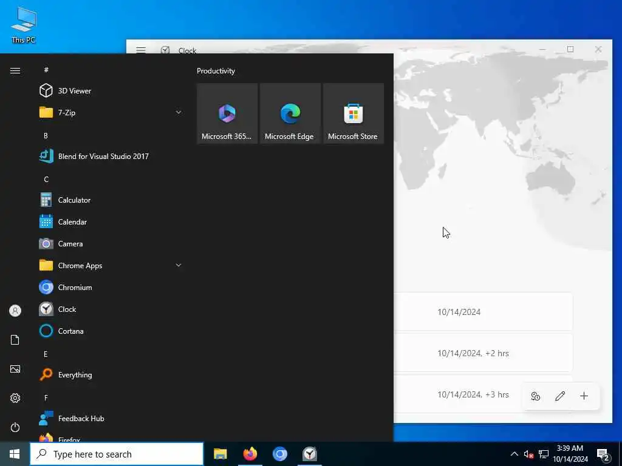The width and height of the screenshot is (622, 466).
Task: Click the Microsoft 365 tile
Action: 227,113
